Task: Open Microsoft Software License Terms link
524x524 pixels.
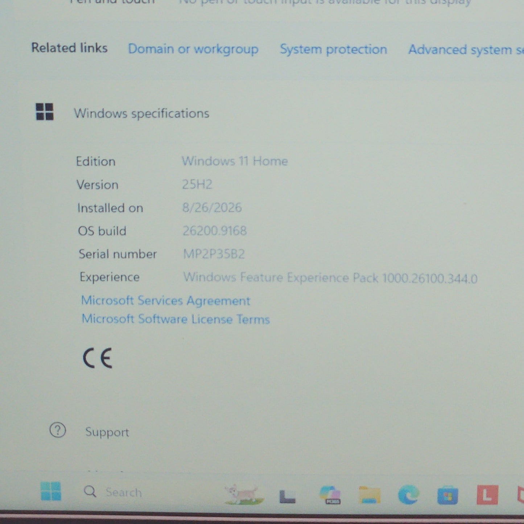Action: [x=176, y=319]
